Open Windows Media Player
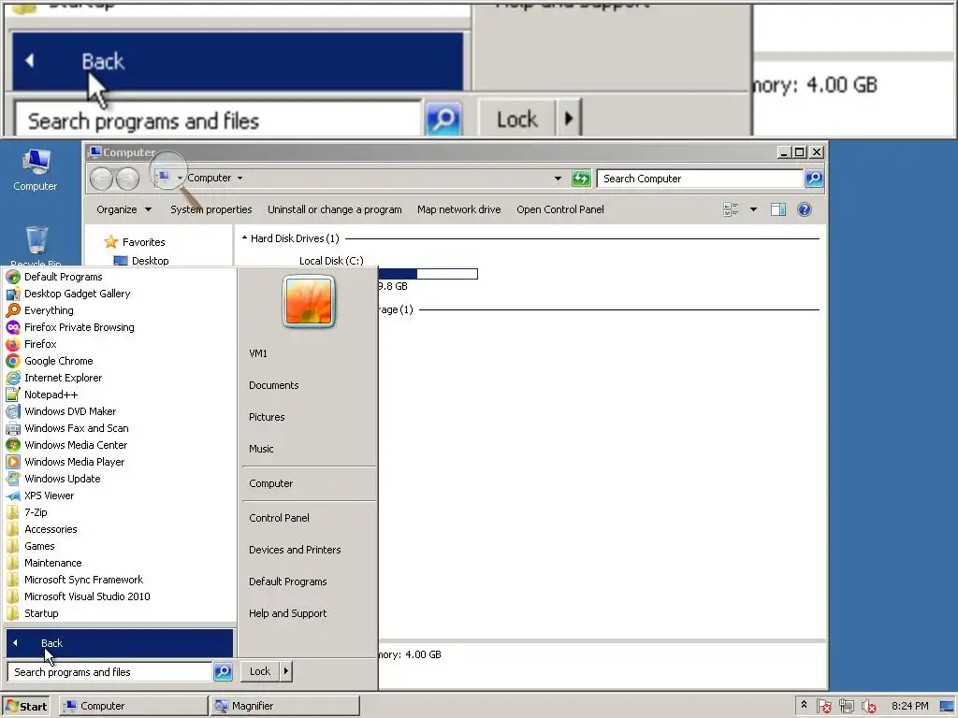 tap(120, 462)
